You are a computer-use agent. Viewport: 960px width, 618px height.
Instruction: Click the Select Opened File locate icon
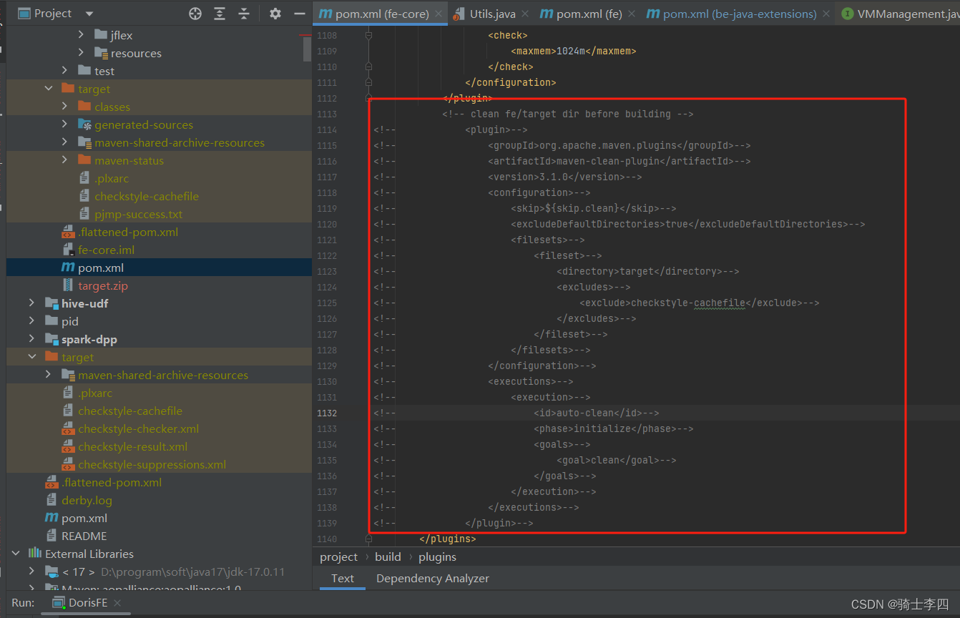[x=195, y=14]
